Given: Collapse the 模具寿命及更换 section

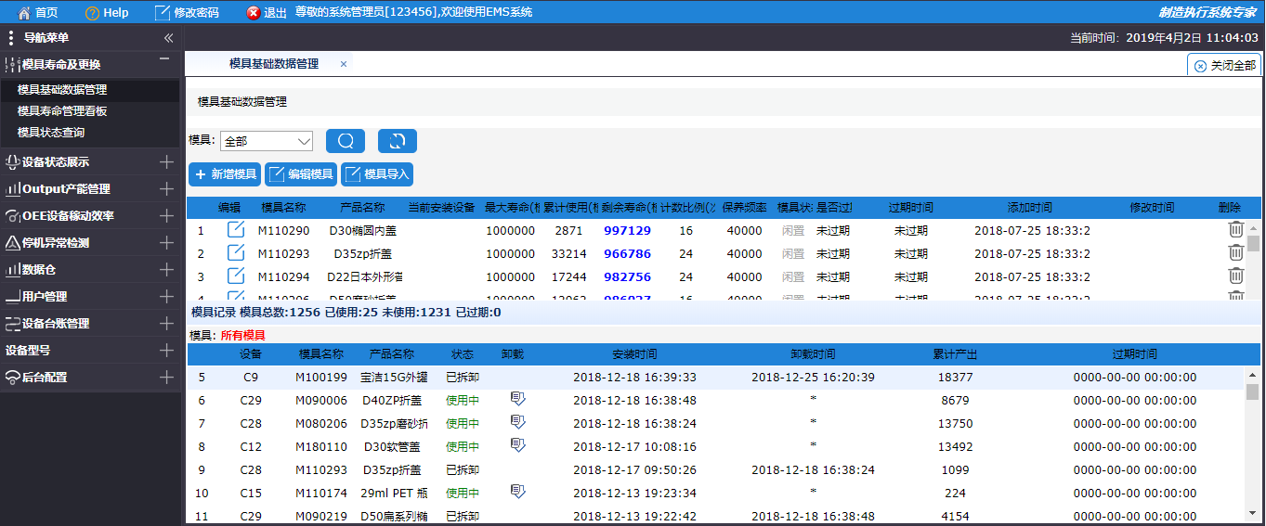Looking at the screenshot, I should pos(164,60).
